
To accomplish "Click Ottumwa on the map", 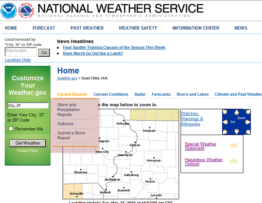I will coord(80,172).
